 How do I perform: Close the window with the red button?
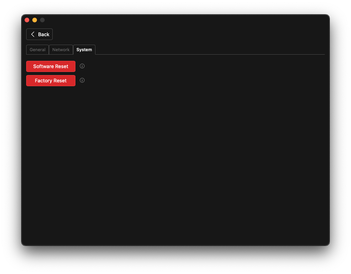(x=27, y=20)
